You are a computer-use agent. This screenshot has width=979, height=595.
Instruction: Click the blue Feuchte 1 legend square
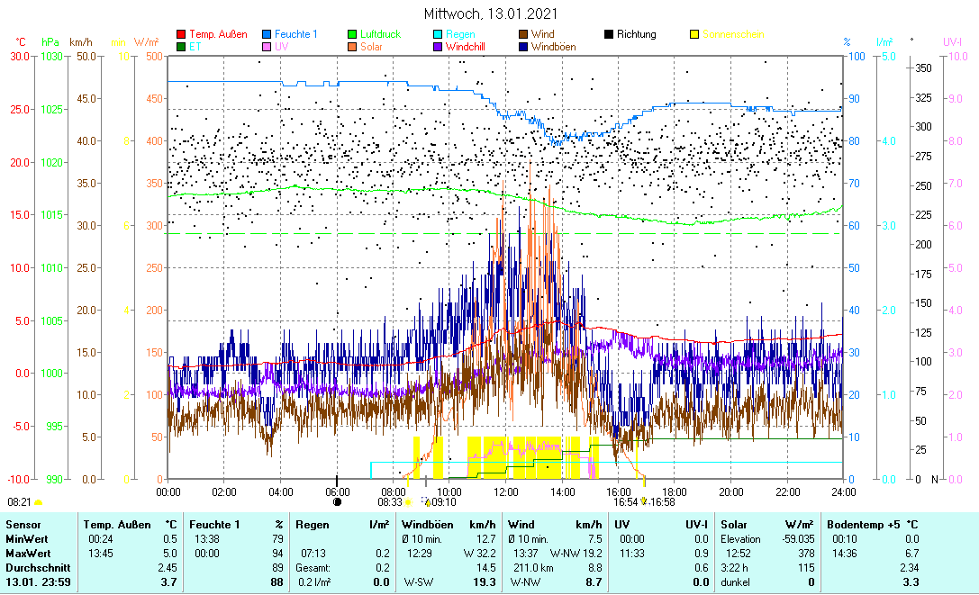[x=267, y=34]
